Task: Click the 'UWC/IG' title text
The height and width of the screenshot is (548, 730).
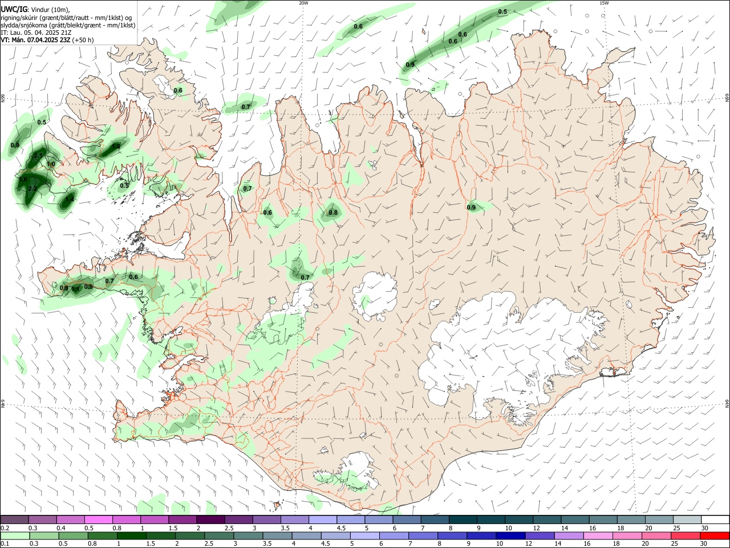Action: 14,9
